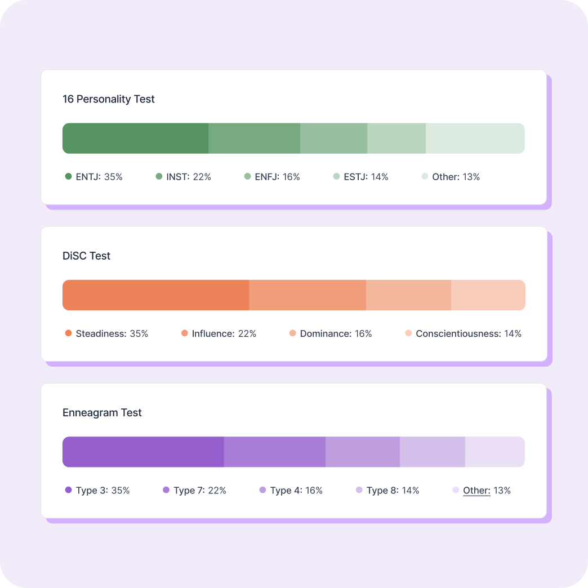
Task: Select the lightest green Other bar segment
Action: pyautogui.click(x=475, y=138)
